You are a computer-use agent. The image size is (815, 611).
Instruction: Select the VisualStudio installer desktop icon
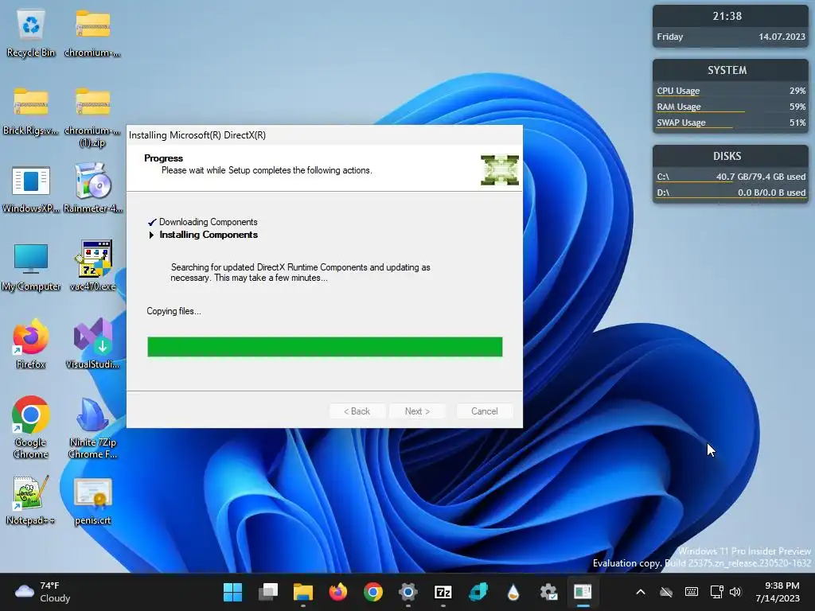[x=92, y=344]
